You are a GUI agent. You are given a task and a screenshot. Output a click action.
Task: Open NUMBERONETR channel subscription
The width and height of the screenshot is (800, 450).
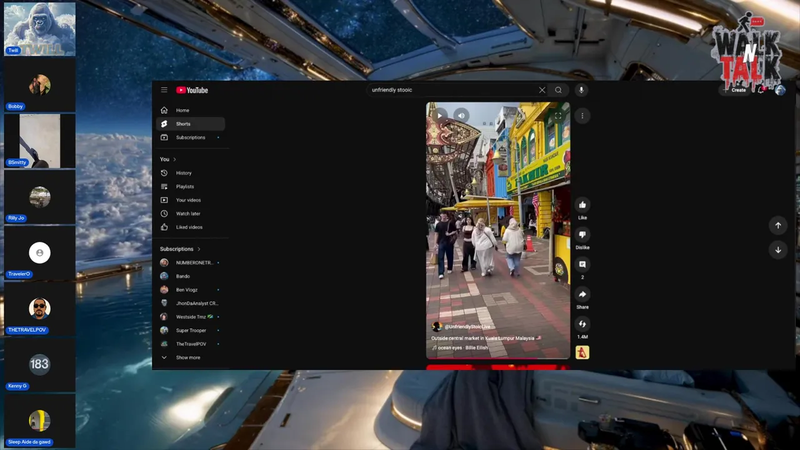[x=191, y=262]
